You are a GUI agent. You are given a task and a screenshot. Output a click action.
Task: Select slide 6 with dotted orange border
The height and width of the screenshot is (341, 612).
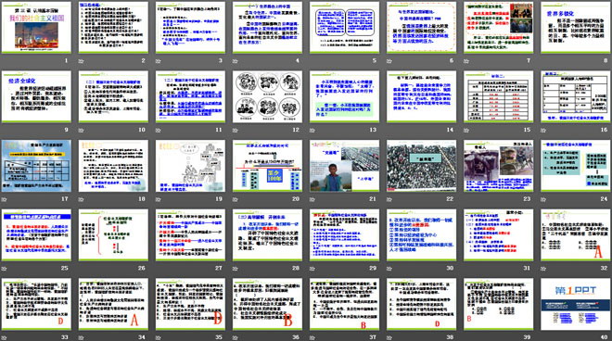(422, 27)
